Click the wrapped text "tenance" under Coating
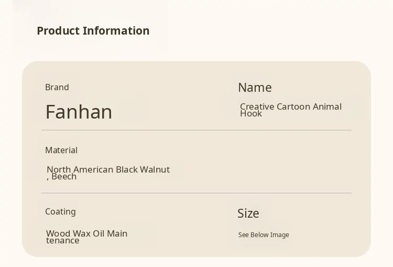This screenshot has width=393, height=267. 63,241
